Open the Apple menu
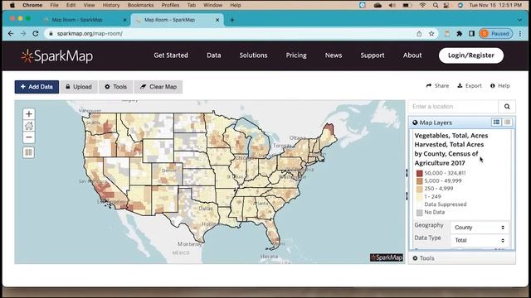 (x=12, y=5)
